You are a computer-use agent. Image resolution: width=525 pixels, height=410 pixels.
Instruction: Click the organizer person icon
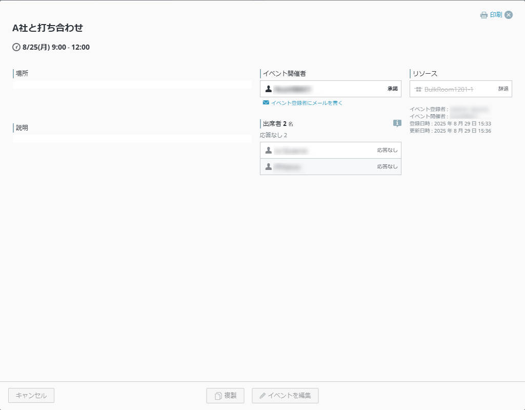[269, 89]
